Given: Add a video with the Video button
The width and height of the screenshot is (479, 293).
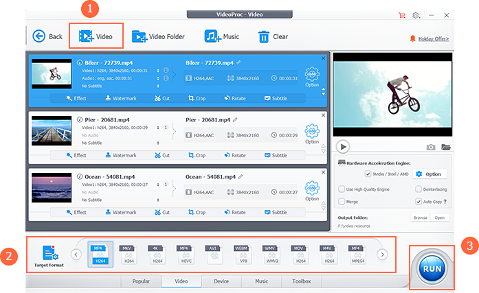Looking at the screenshot, I should [x=96, y=36].
